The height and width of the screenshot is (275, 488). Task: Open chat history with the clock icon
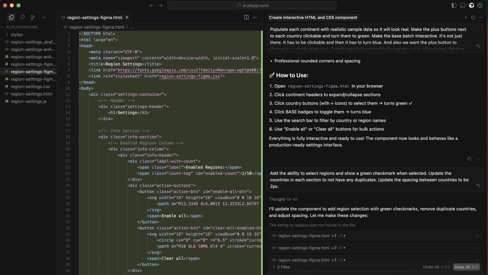click(x=473, y=17)
